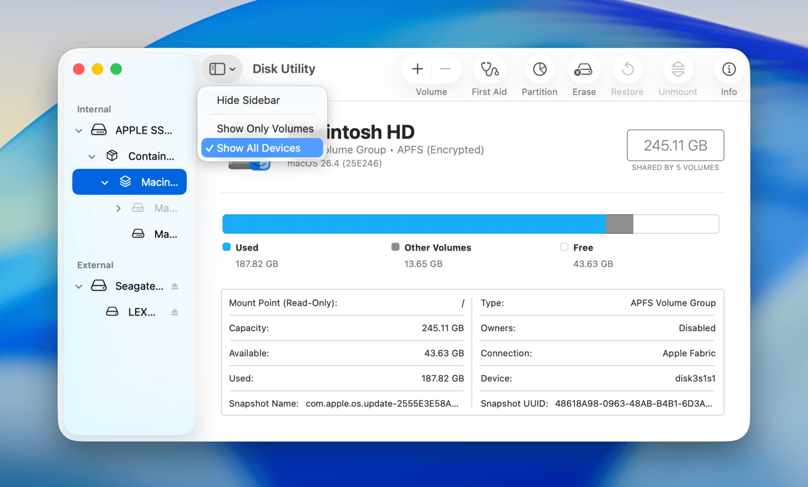Image resolution: width=808 pixels, height=487 pixels.
Task: Click the SHARED BY 5 VOLUMES caption
Action: [x=675, y=168]
